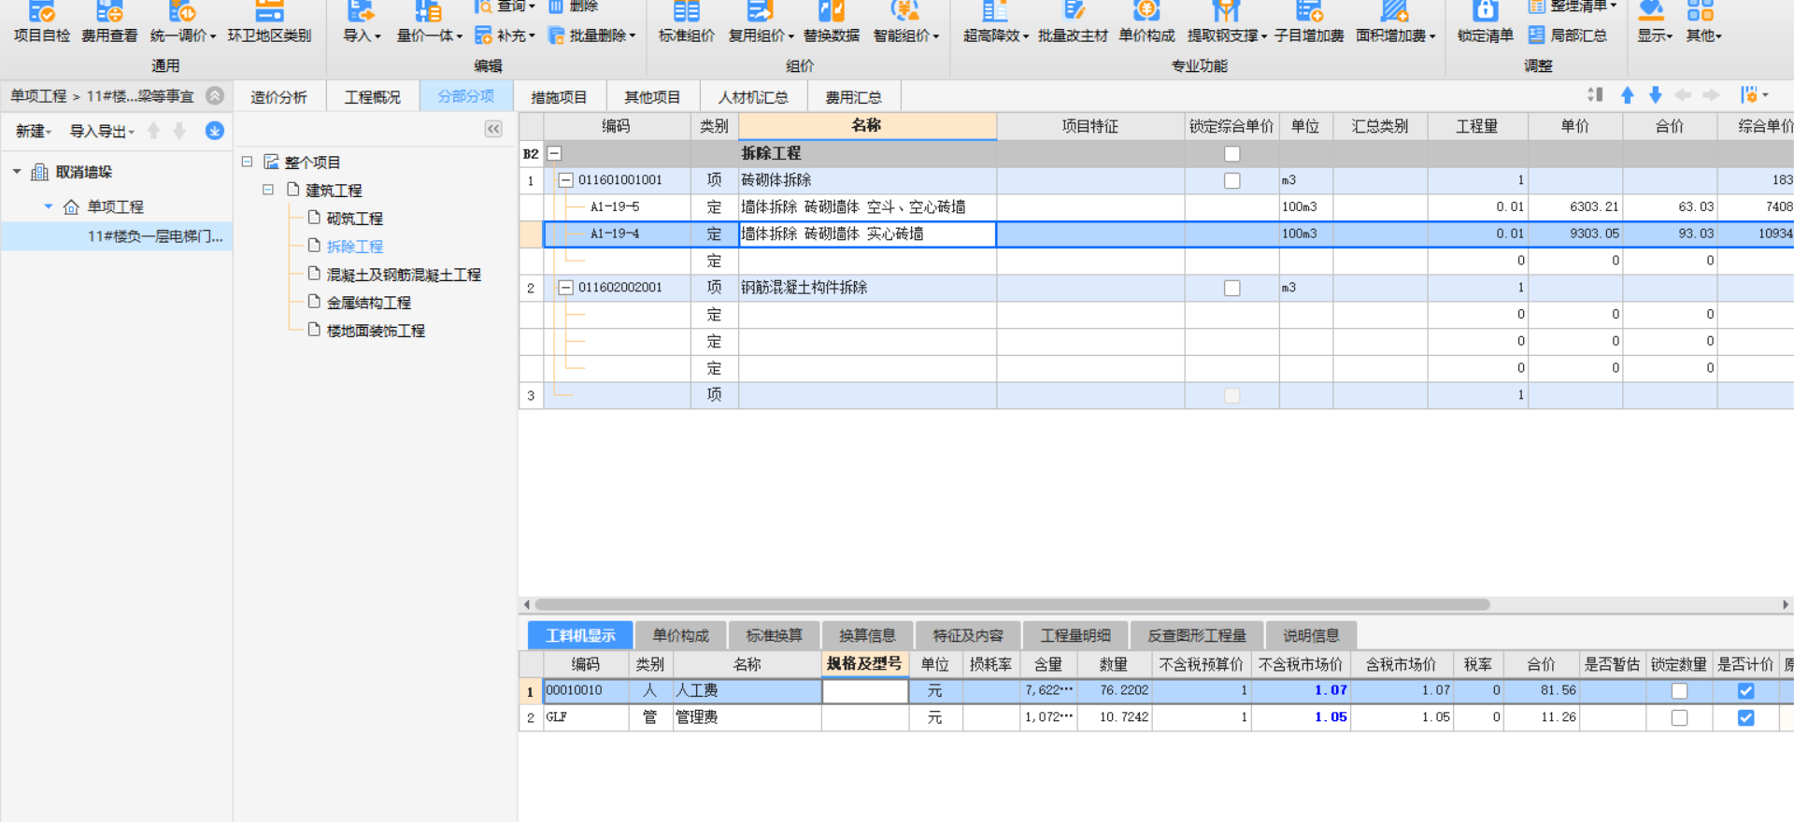This screenshot has height=822, width=1794.
Task: Click the breadcrumb collapse chevron icon
Action: click(x=215, y=95)
